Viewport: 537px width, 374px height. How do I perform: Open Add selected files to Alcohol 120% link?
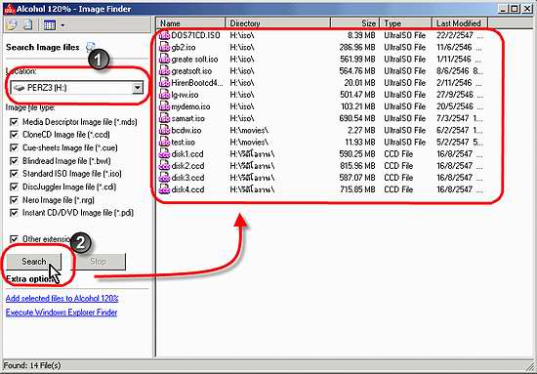62,298
